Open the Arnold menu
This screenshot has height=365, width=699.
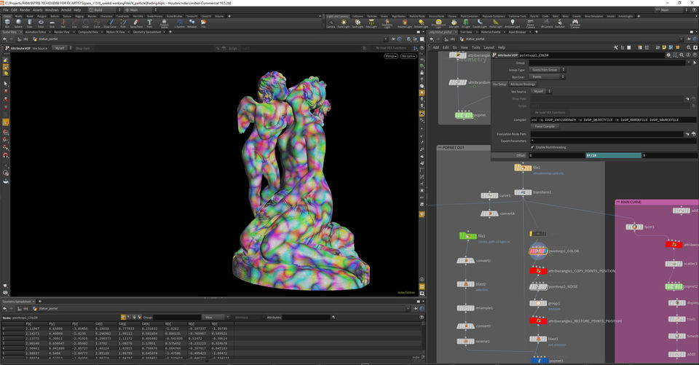coord(66,9)
